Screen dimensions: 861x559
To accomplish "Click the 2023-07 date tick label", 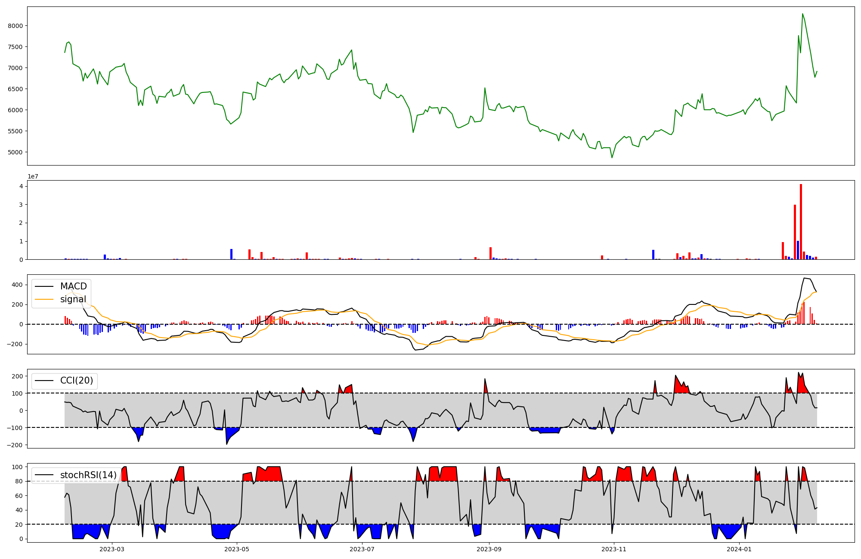I will (362, 549).
